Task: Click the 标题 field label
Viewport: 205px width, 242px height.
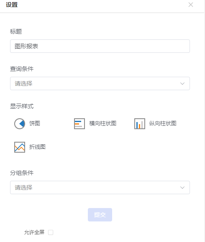Action: click(16, 31)
